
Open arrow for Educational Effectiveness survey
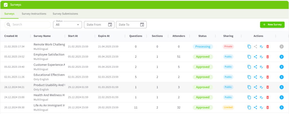(x=281, y=77)
